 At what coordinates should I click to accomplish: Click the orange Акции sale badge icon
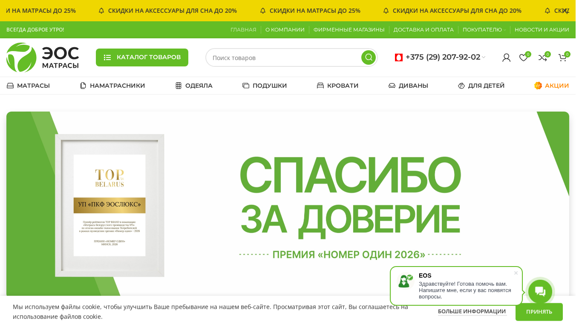pyautogui.click(x=538, y=86)
